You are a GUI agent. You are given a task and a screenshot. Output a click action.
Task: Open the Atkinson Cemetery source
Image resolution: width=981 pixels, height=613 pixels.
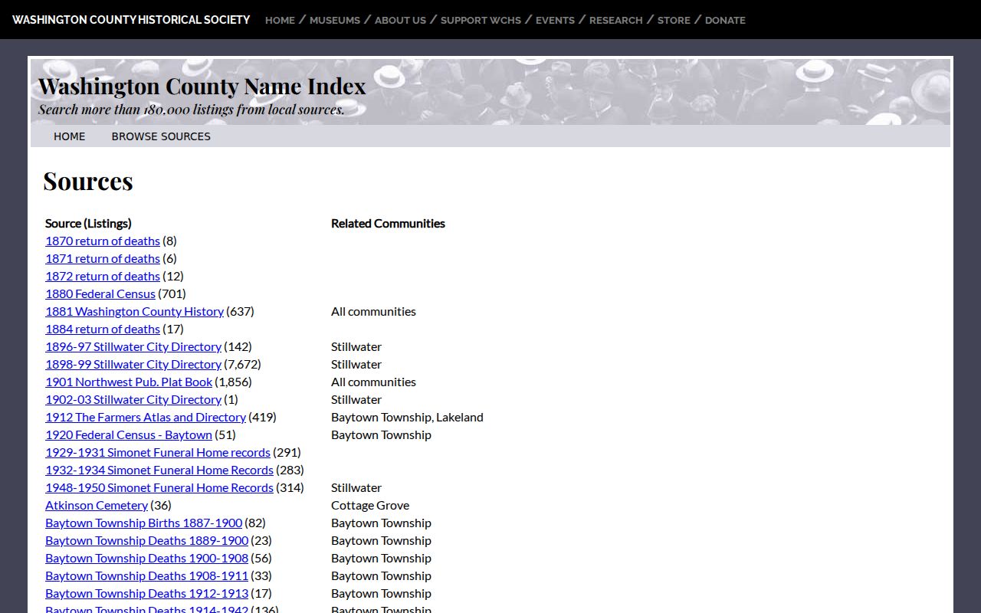97,505
